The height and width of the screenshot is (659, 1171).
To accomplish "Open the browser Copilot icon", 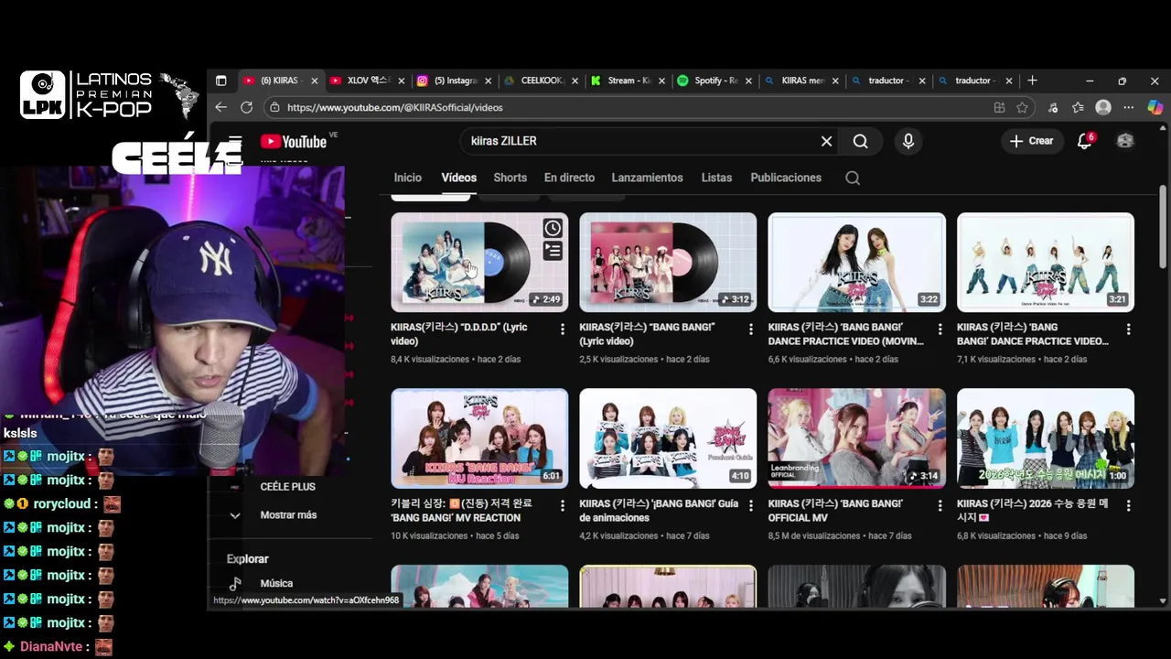I will 1155,107.
